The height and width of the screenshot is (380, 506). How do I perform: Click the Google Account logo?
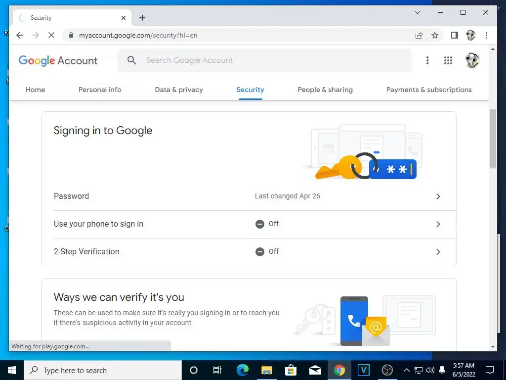58,60
